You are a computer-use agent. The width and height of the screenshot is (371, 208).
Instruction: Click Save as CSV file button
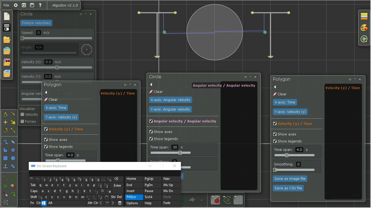[288, 188]
